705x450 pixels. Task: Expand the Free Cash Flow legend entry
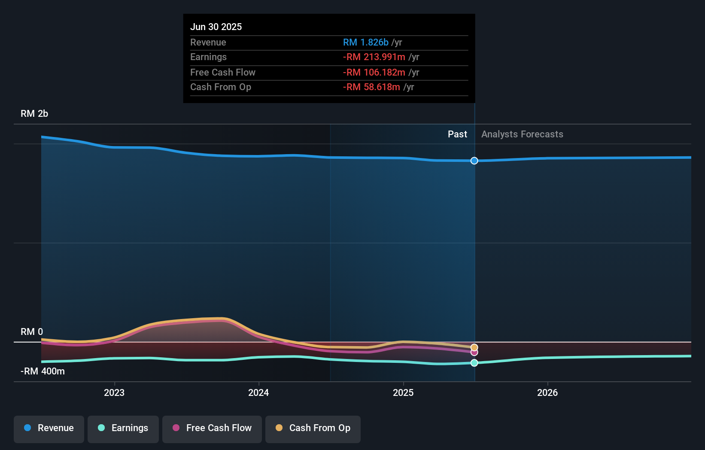pyautogui.click(x=212, y=428)
